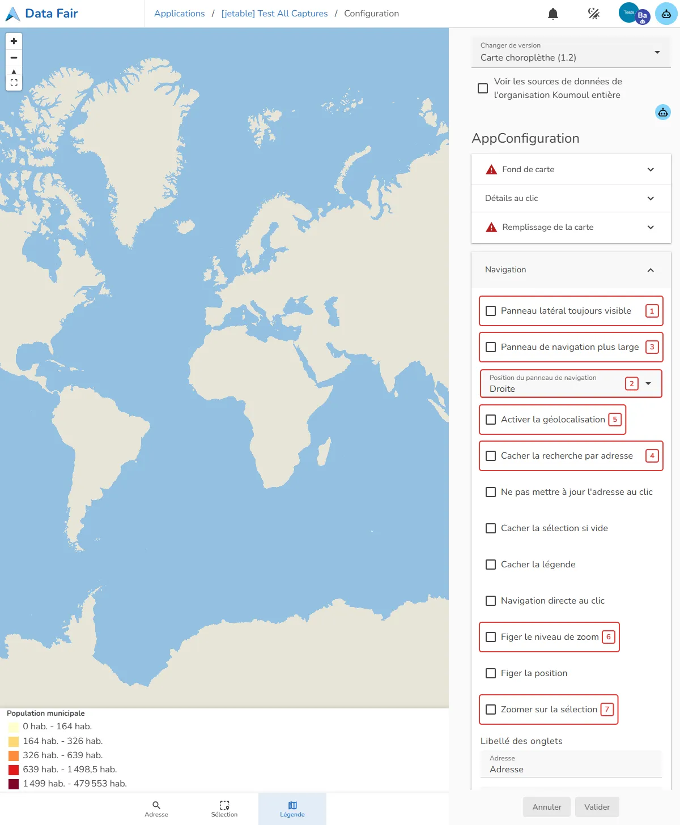
Task: Click the red 639–1 498,5 hab. swatch
Action: click(x=14, y=770)
